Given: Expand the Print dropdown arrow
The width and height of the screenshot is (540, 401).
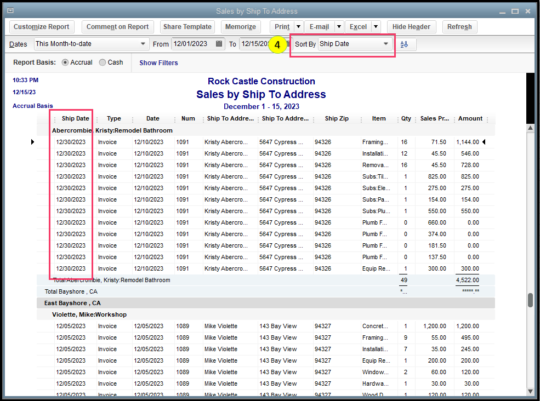Looking at the screenshot, I should 298,27.
